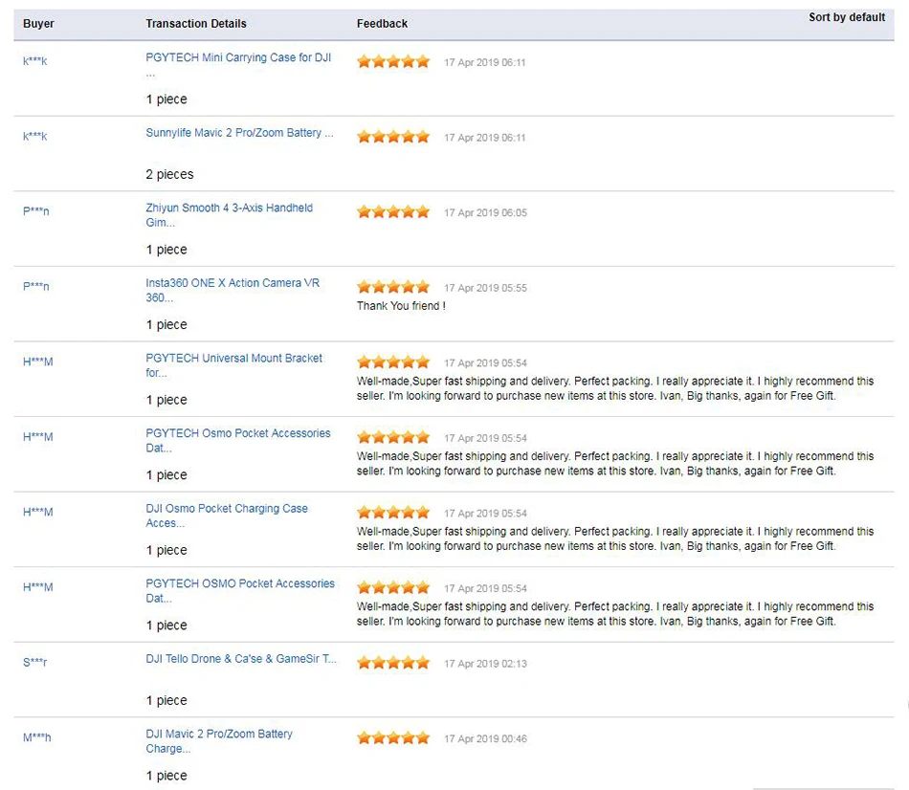Viewport: 909px width, 790px height.
Task: Click buyer M***h of Mavic 2 Charger row
Action: pos(36,737)
